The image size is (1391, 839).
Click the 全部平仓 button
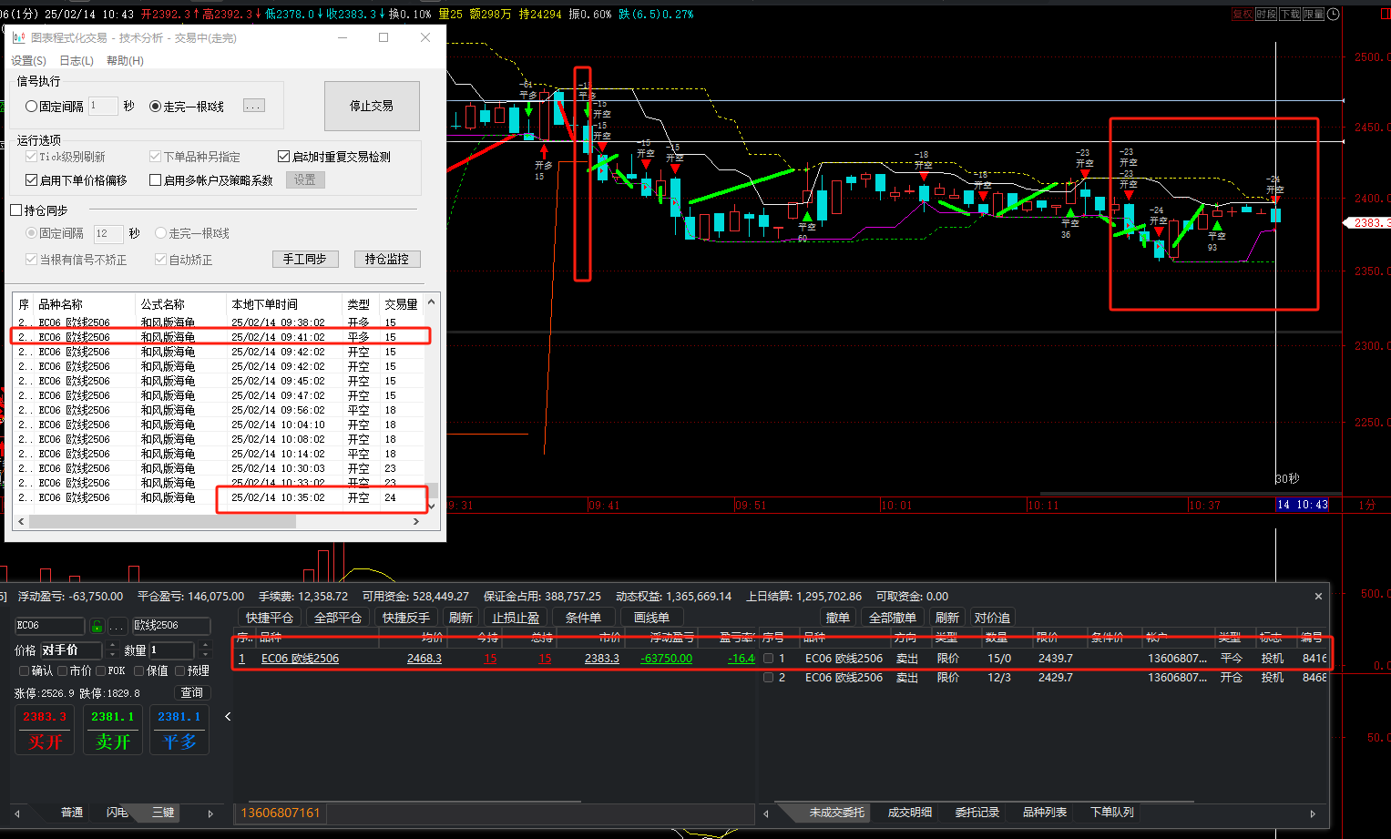tap(338, 618)
